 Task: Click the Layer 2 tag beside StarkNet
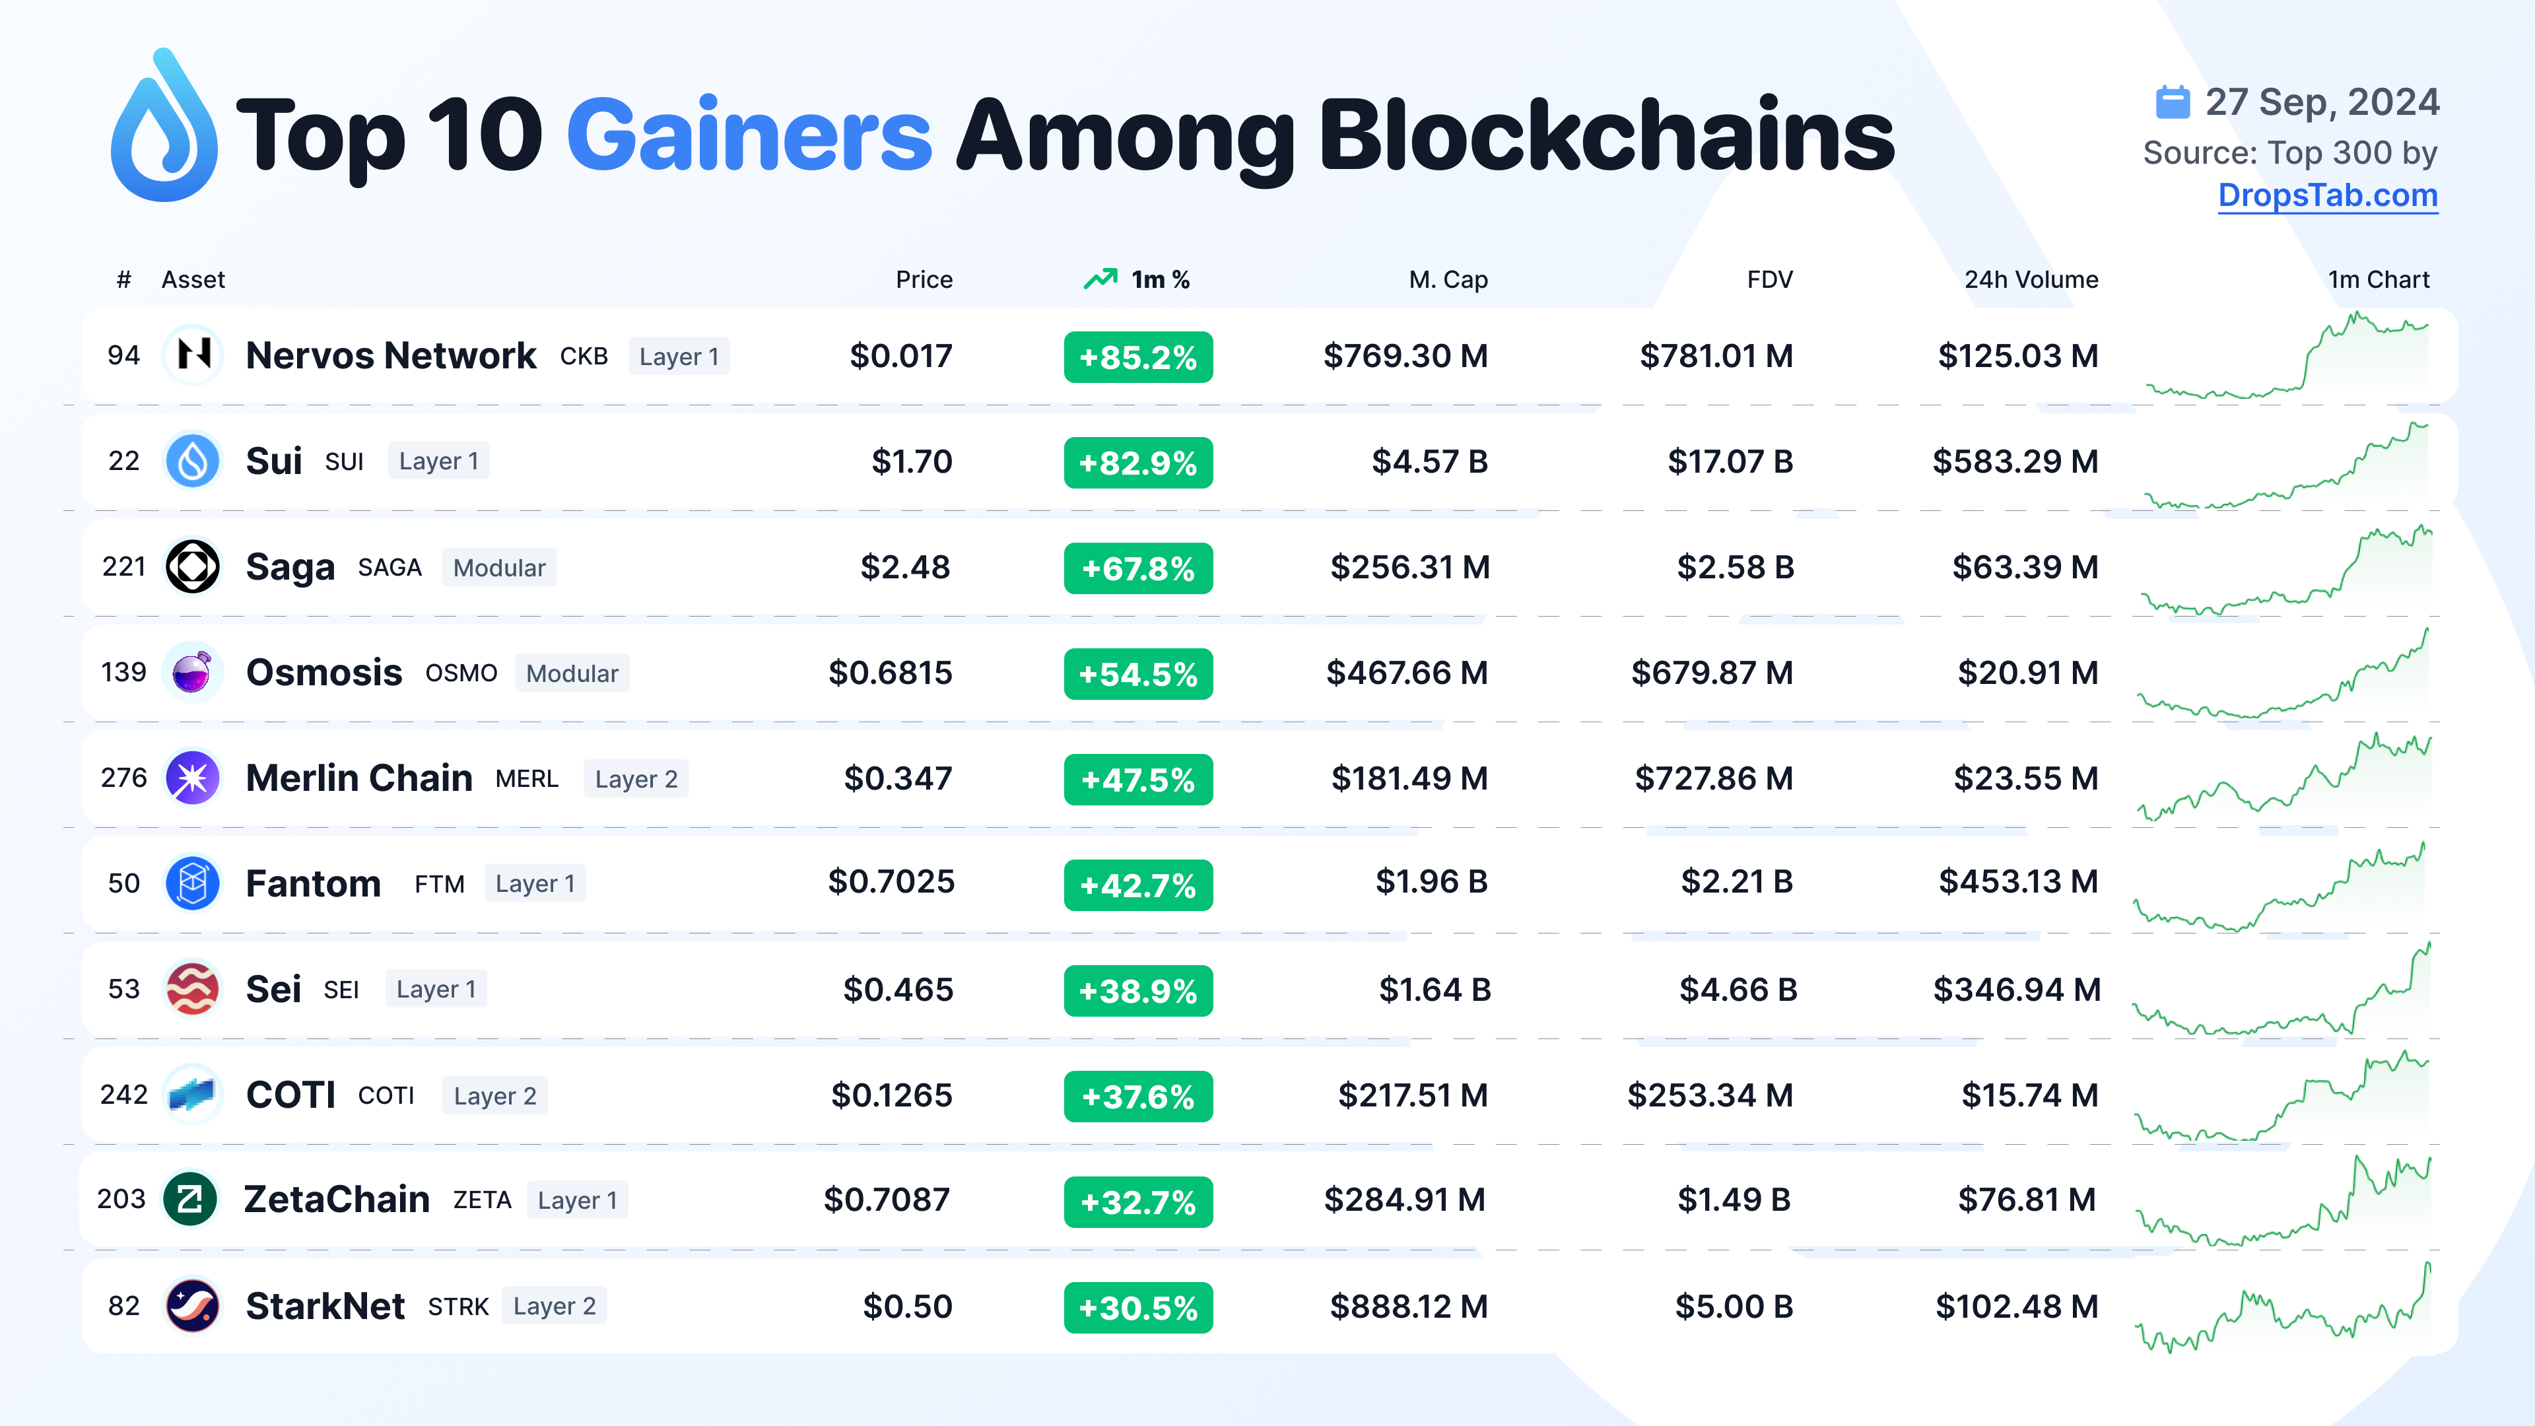coord(554,1306)
